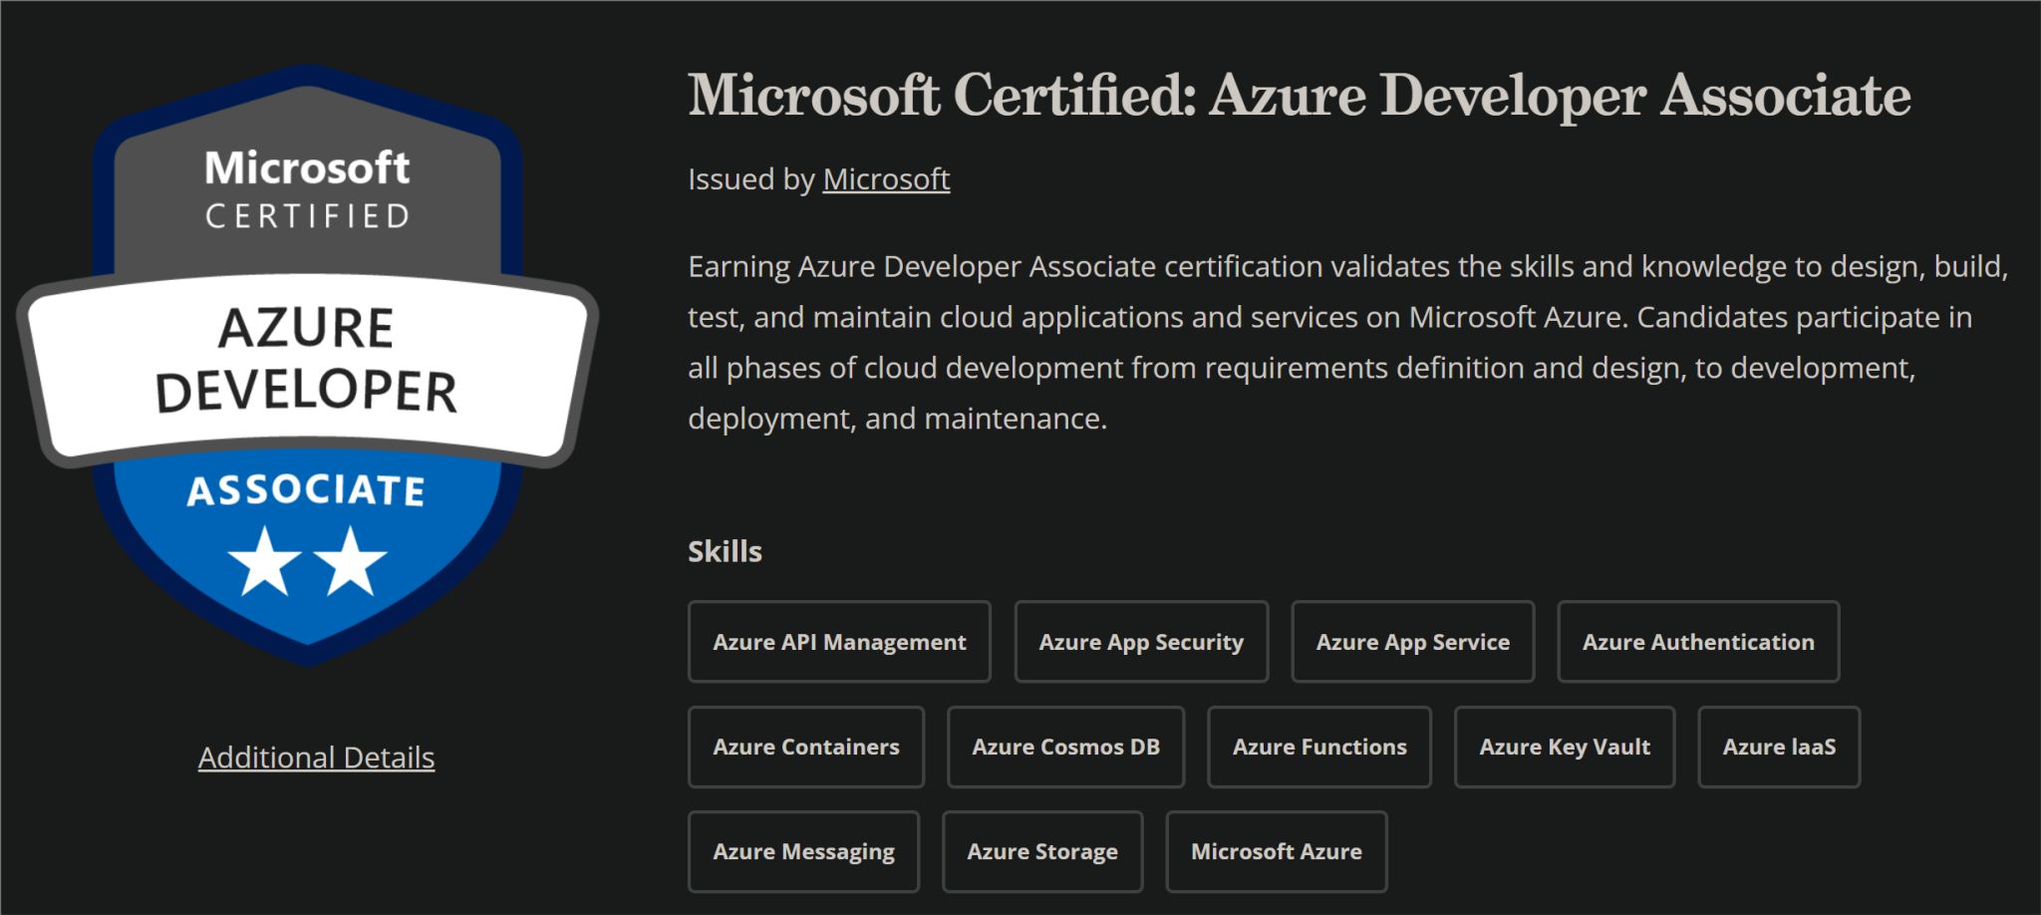The width and height of the screenshot is (2041, 915).
Task: Open the Azure Functions skill tag
Action: coord(1319,747)
